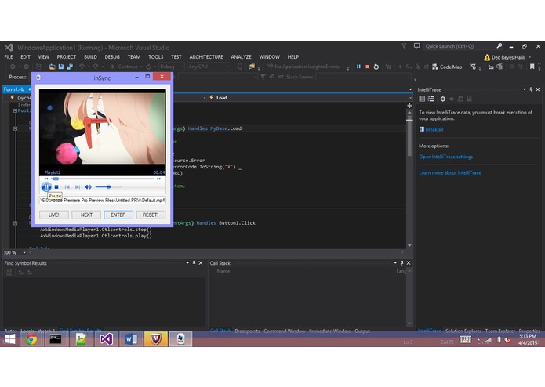
Task: Click the NEXT button in inSync
Action: tap(86, 215)
